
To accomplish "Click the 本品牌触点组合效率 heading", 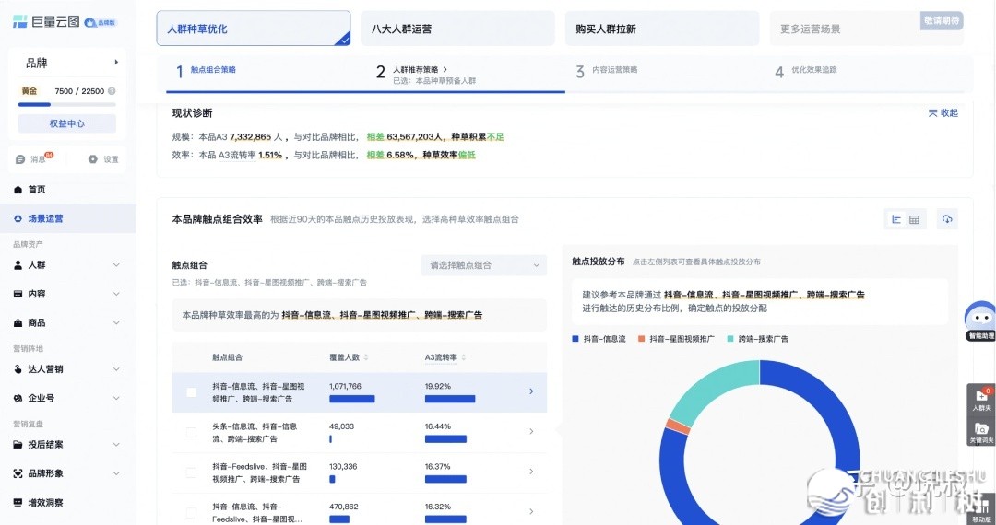I will click(x=218, y=219).
